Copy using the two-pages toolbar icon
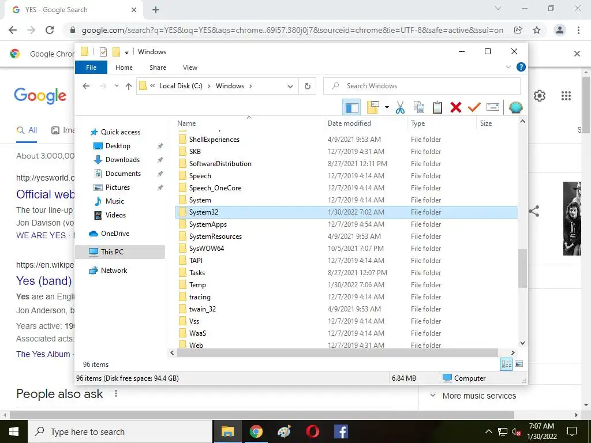 pos(419,108)
